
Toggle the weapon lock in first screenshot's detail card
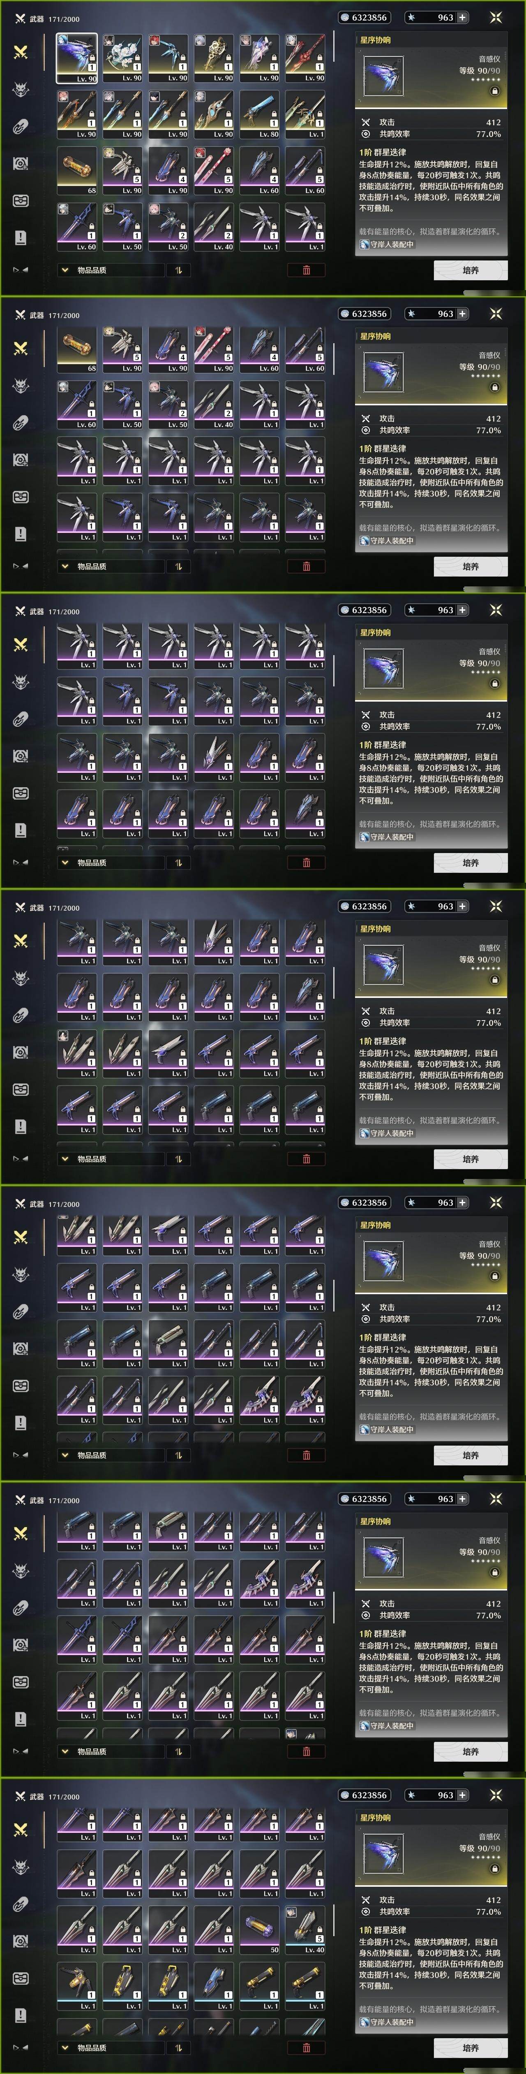[494, 92]
